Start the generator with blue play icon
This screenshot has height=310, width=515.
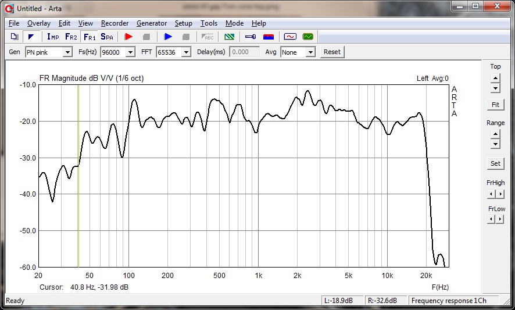[x=168, y=37]
